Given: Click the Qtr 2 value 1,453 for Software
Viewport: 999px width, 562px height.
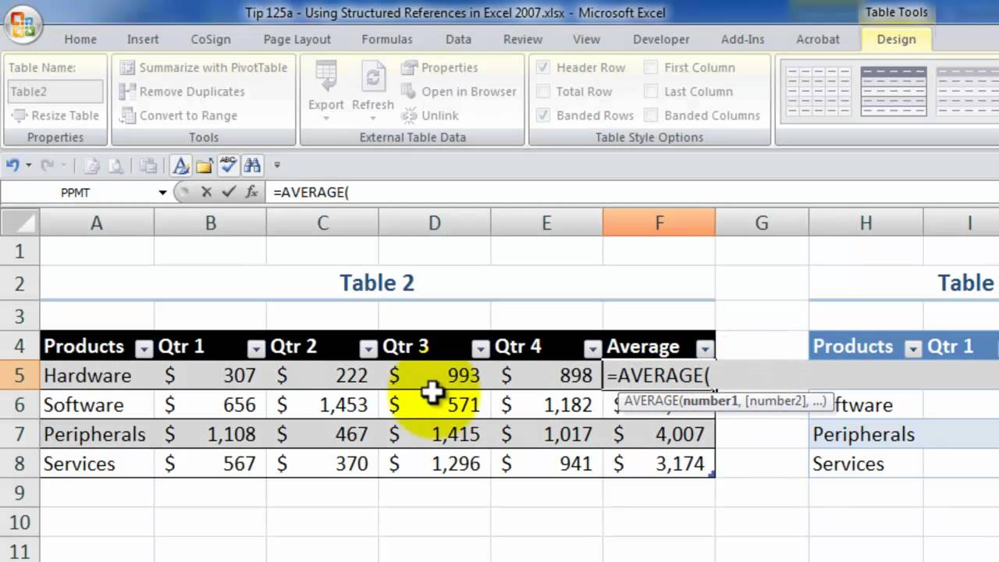Looking at the screenshot, I should (x=322, y=404).
